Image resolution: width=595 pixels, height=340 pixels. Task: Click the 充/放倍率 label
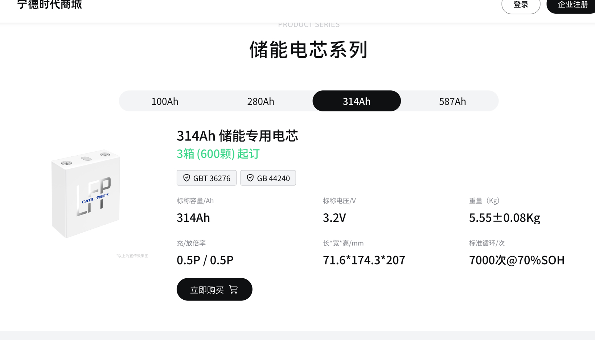[191, 243]
